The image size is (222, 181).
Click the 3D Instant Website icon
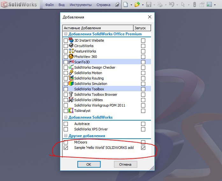[71, 40]
